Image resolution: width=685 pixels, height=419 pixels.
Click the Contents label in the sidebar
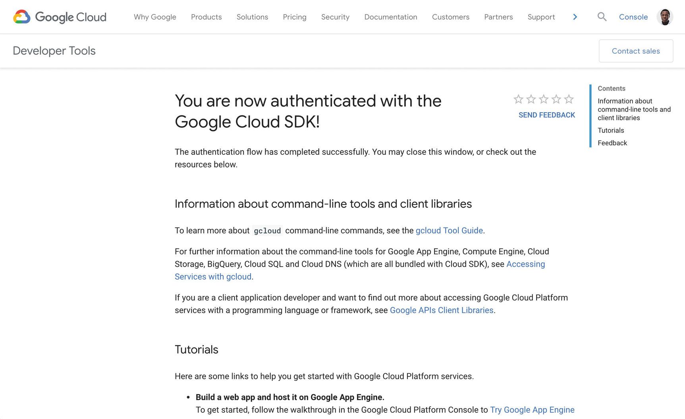[612, 88]
